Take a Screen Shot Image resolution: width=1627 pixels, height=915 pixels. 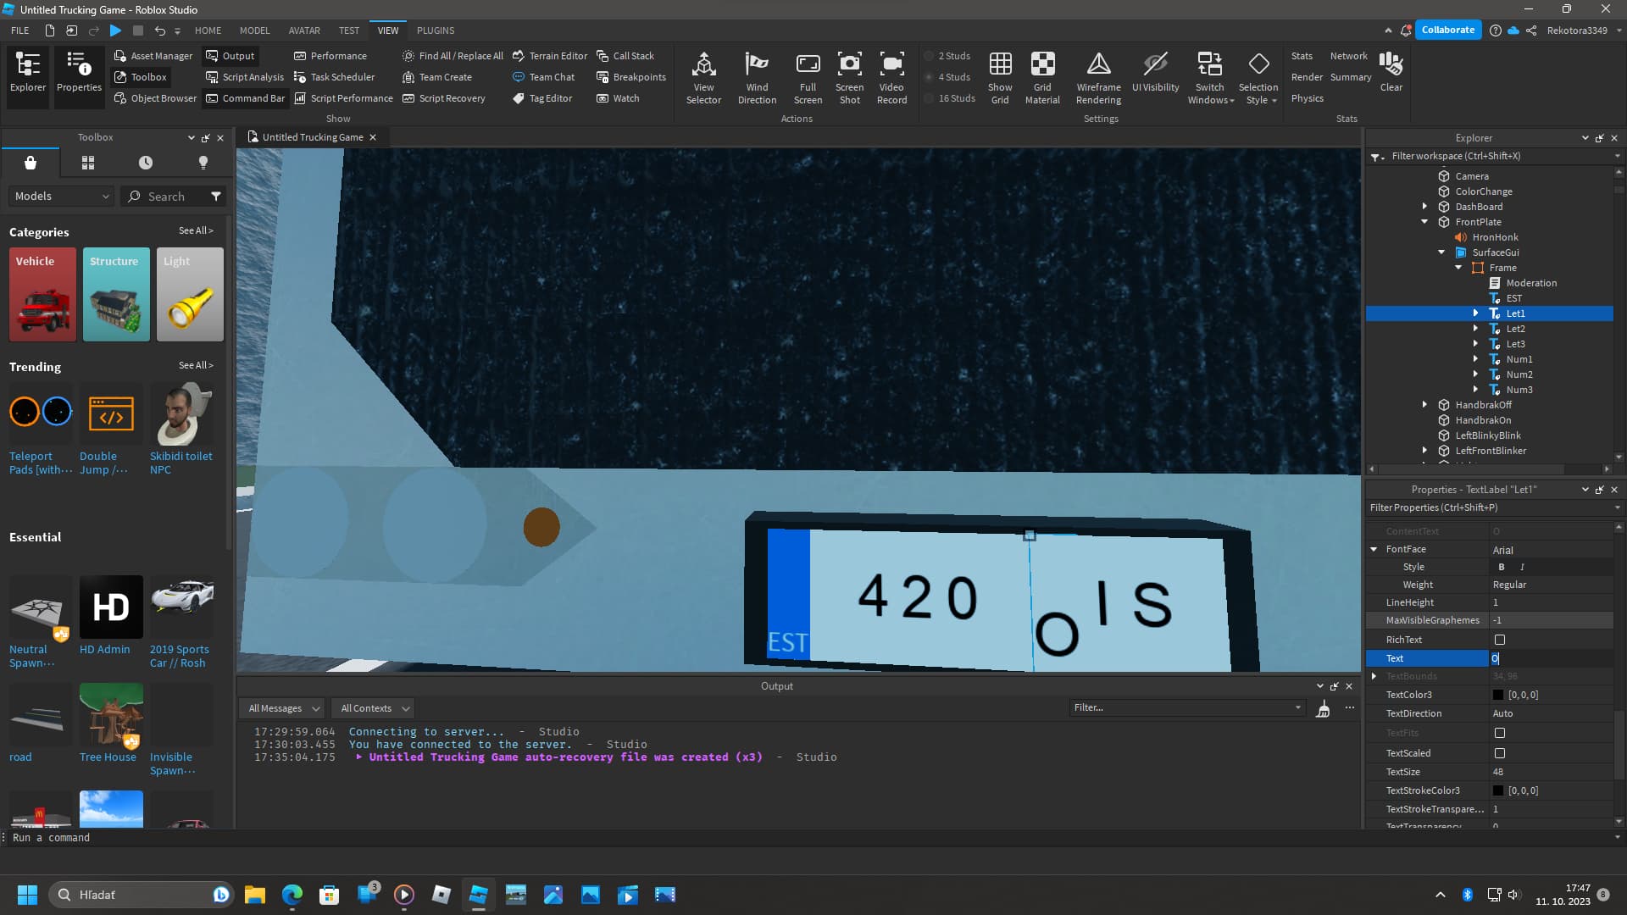pyautogui.click(x=849, y=77)
